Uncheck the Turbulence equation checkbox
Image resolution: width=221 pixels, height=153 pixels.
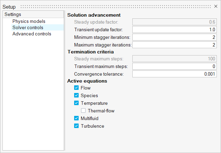(x=77, y=126)
